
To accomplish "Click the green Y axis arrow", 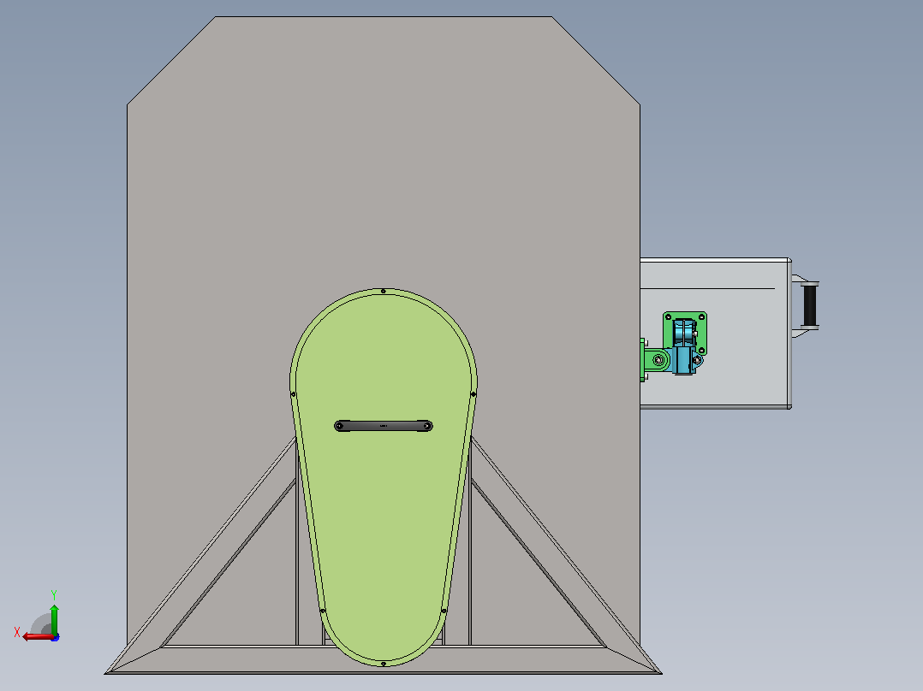I will (x=54, y=618).
